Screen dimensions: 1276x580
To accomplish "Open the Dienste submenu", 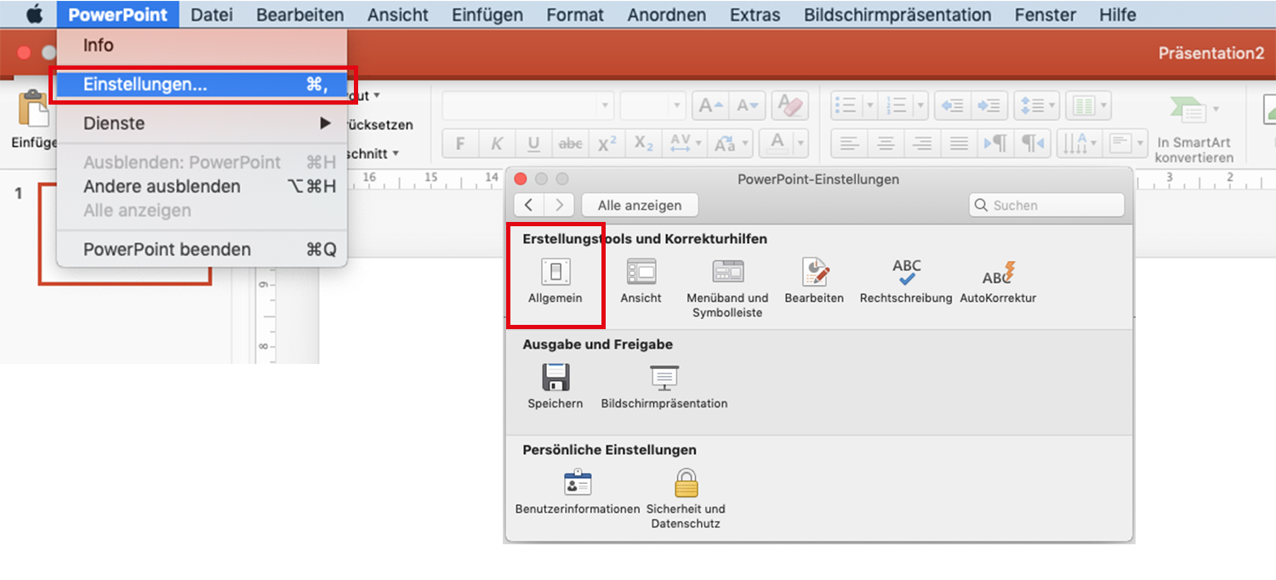I will (204, 123).
